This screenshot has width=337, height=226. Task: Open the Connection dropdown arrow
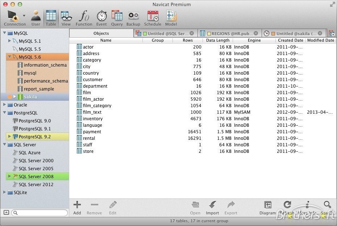(x=24, y=16)
